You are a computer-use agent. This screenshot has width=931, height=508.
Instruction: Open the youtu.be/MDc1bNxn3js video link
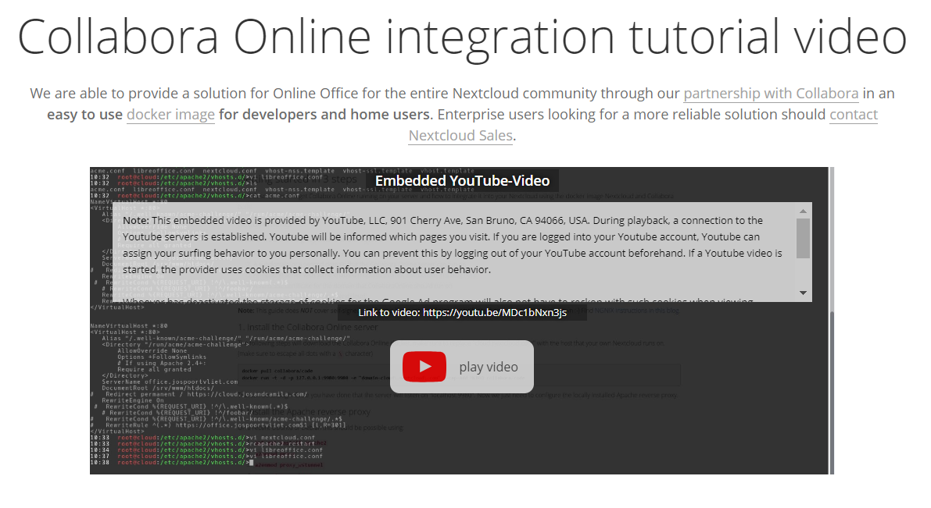coord(495,312)
